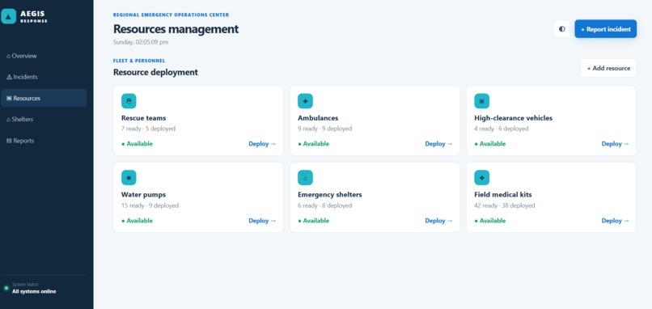Open the Overview page in sidebar
This screenshot has height=309, width=652.
coord(44,56)
